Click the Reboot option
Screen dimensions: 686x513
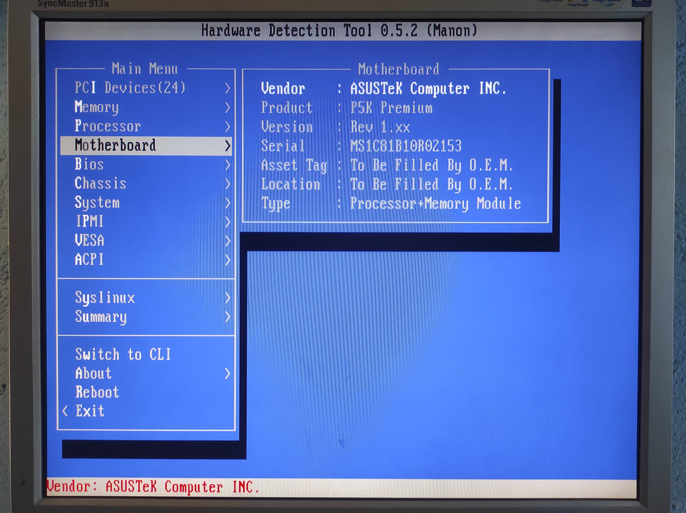point(97,393)
